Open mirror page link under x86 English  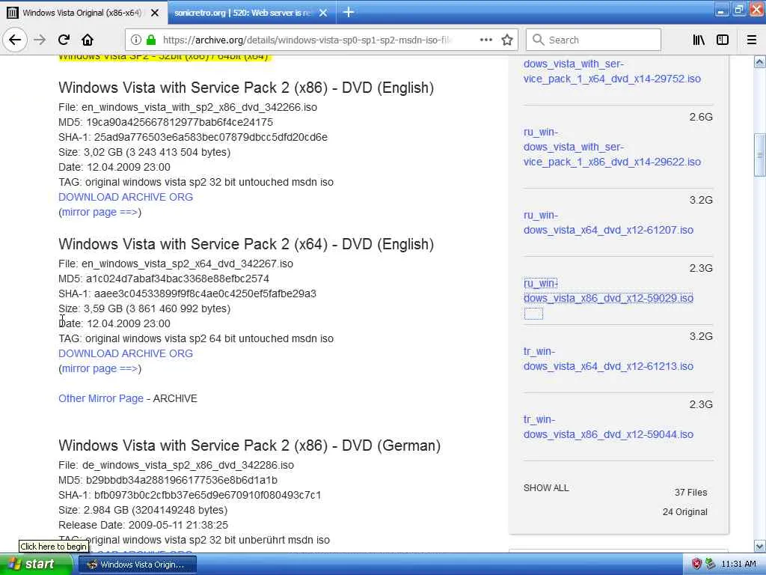point(99,212)
